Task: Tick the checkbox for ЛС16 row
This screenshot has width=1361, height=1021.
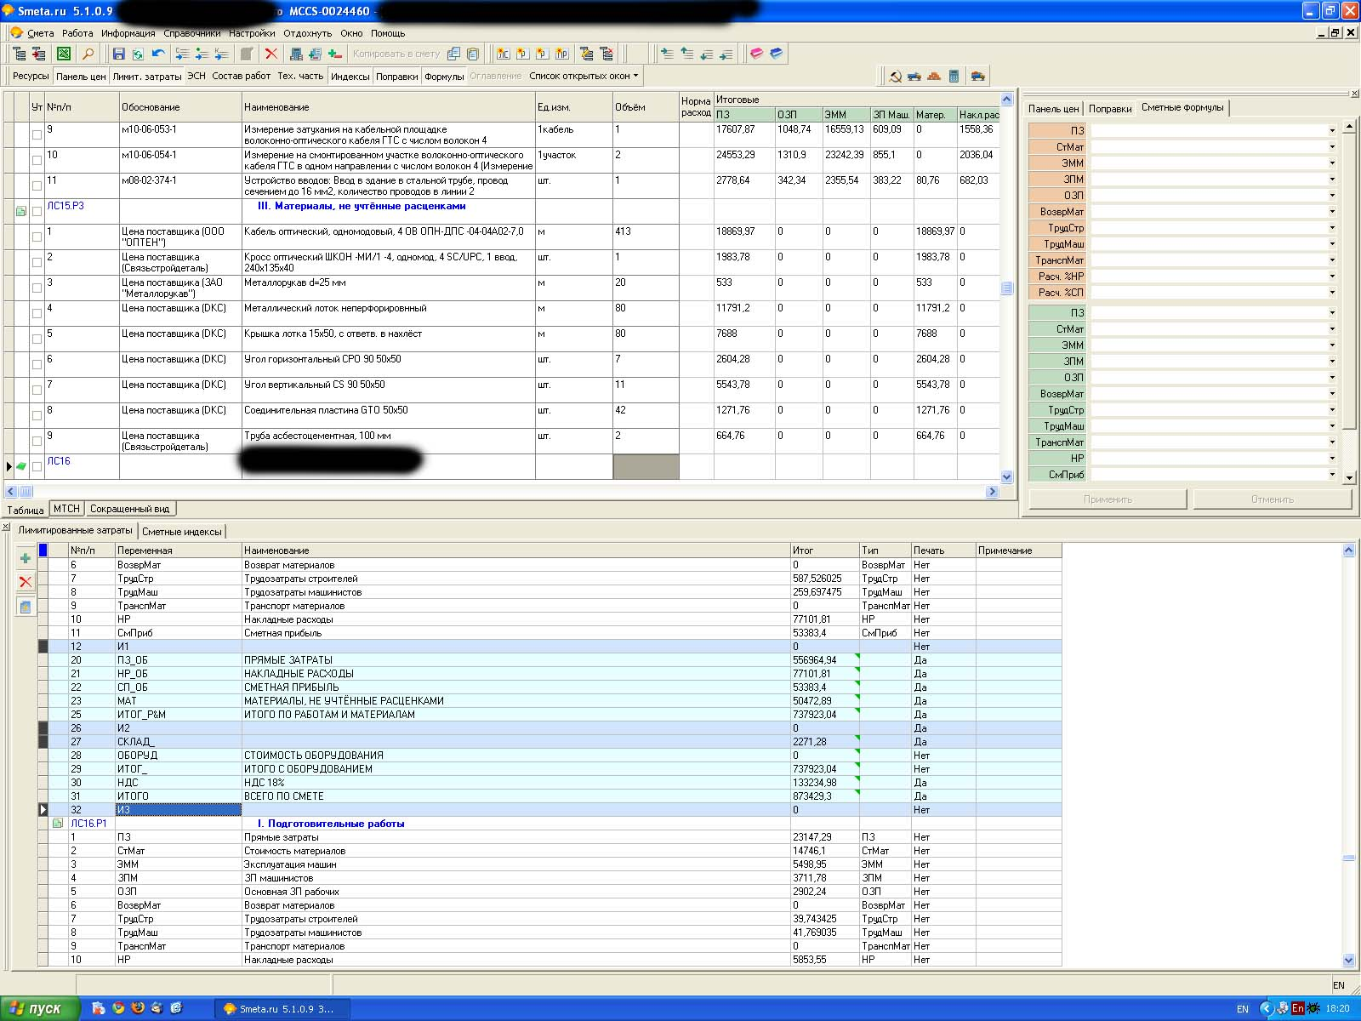Action: tap(37, 466)
